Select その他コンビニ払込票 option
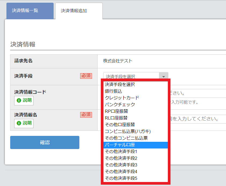Screen dimensions: 226x186 click(x=126, y=138)
